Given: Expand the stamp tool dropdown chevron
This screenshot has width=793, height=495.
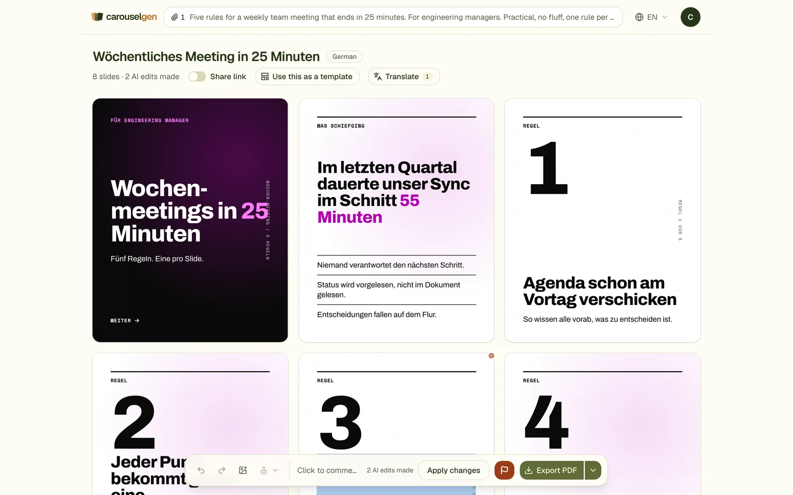Looking at the screenshot, I should (276, 470).
